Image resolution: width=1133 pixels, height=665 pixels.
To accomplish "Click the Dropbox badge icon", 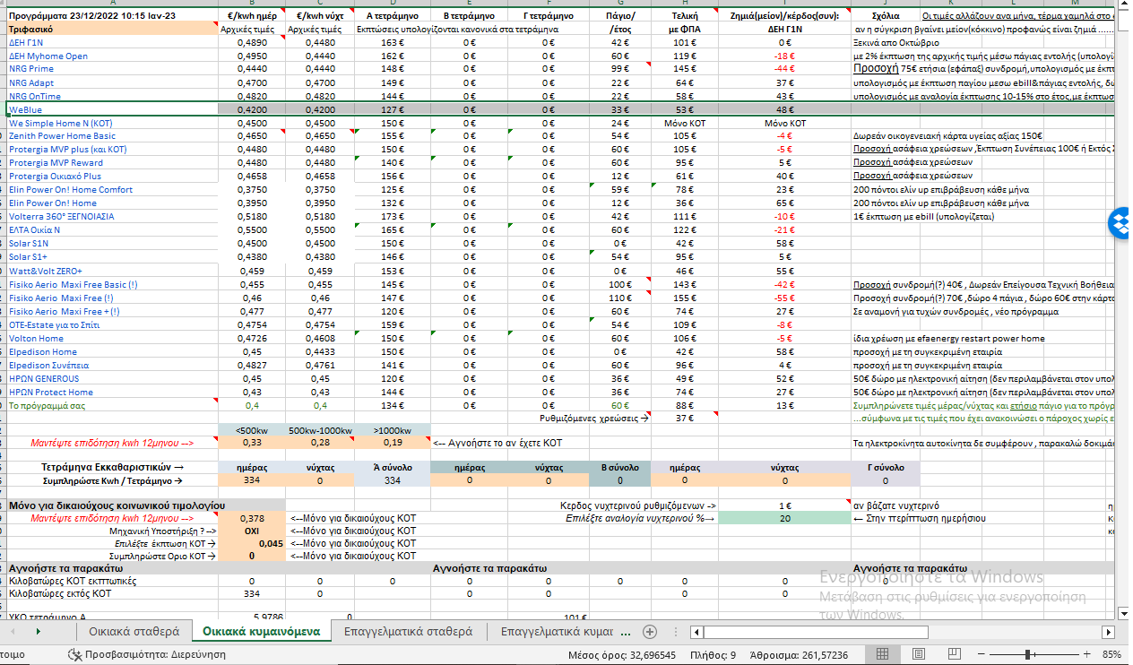I will click(1120, 223).
